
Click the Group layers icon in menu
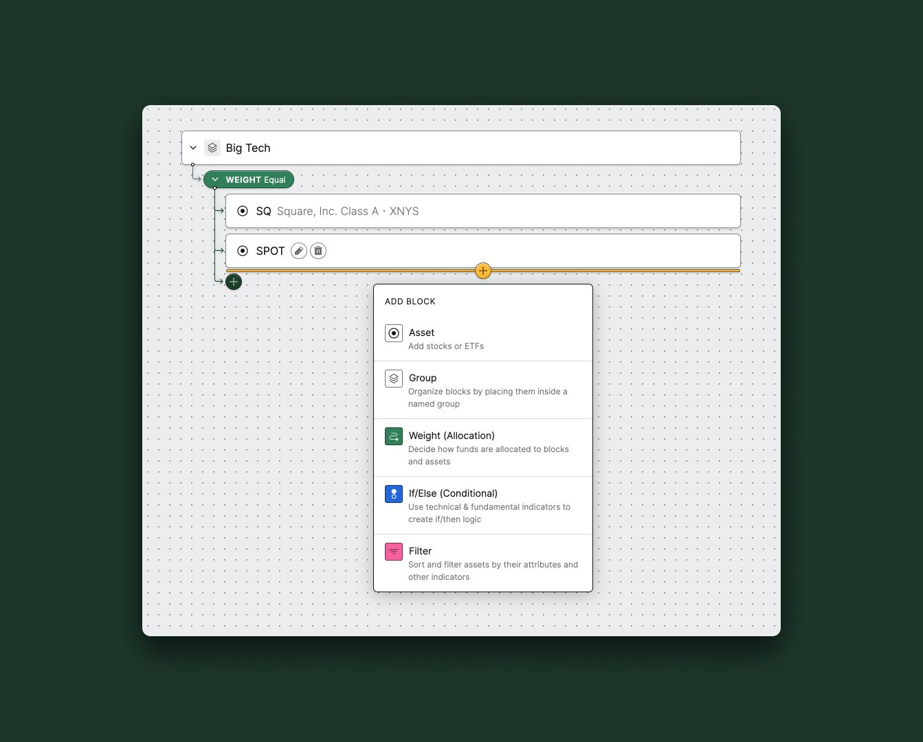click(x=394, y=379)
